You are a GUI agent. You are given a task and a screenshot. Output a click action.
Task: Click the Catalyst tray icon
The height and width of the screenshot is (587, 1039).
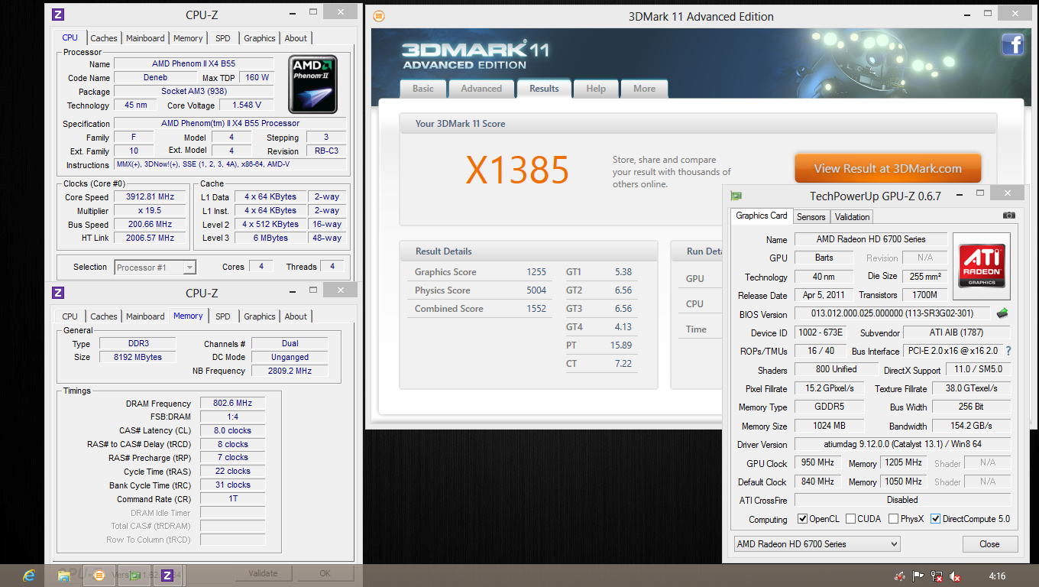tap(900, 576)
